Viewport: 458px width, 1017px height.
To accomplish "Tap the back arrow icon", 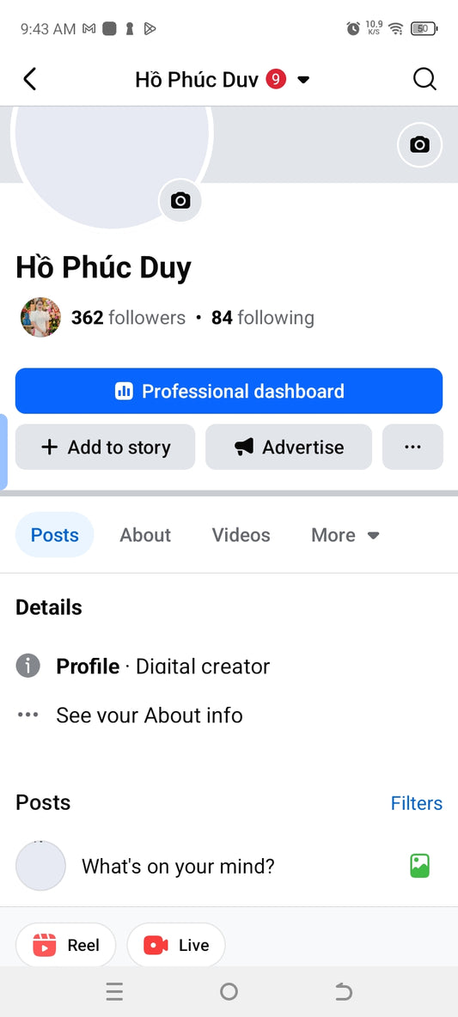I will pyautogui.click(x=30, y=79).
